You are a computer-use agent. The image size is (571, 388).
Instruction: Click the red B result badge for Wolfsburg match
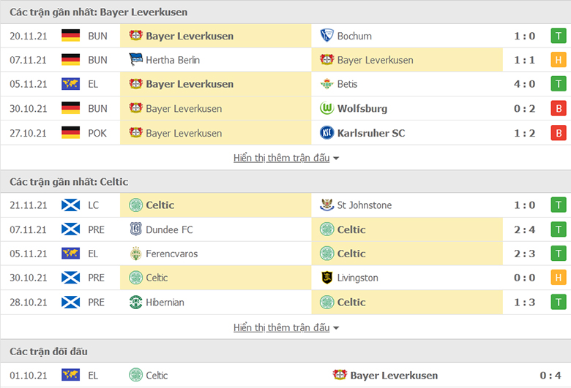559,108
